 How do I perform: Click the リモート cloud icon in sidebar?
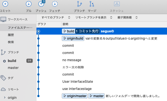[3, 89]
